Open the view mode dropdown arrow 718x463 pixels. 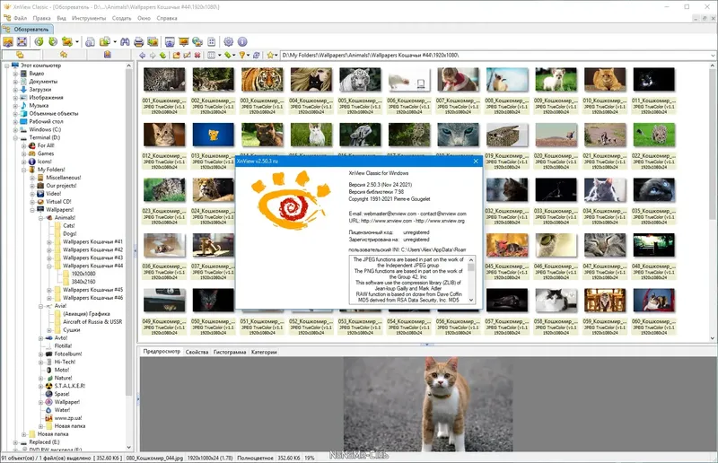pos(220,56)
